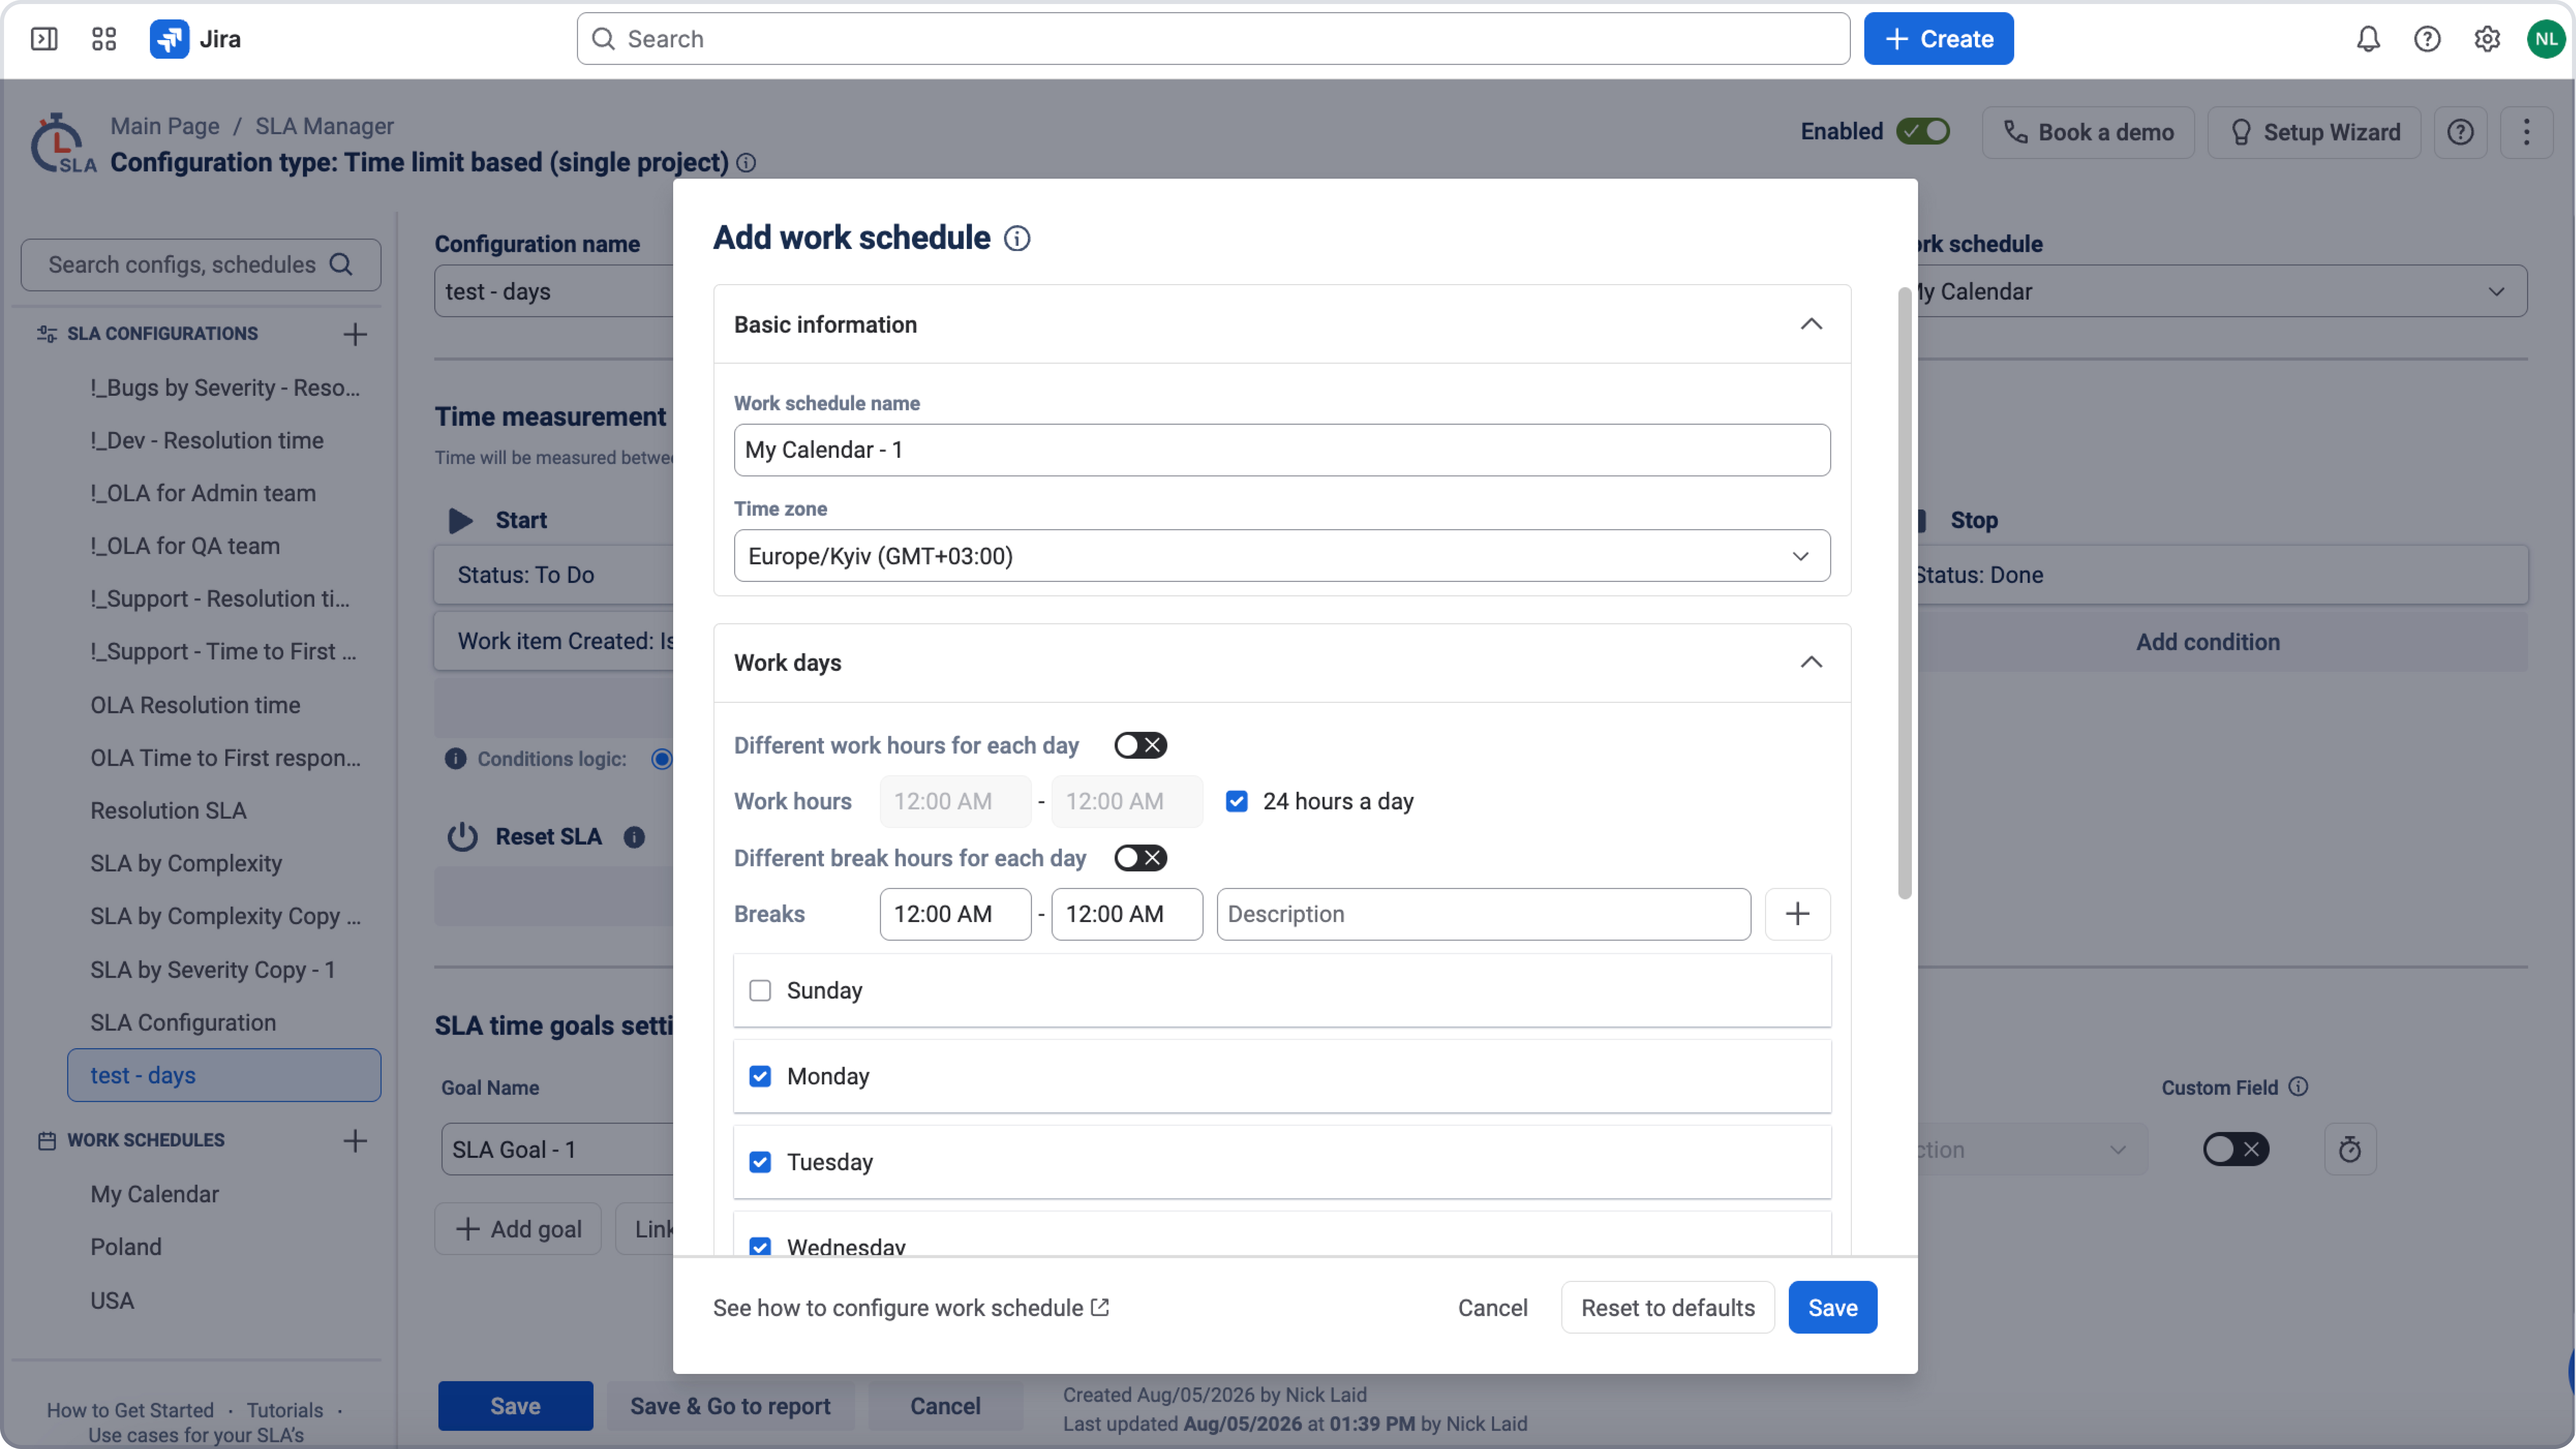Add a new SLA configuration with plus
The width and height of the screenshot is (2576, 1449).
click(355, 334)
